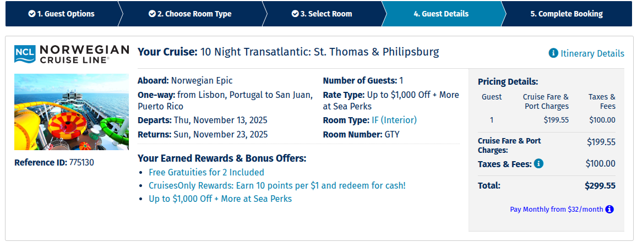Open the Free Gratuities for 2 Included offer
Image resolution: width=637 pixels, height=242 pixels.
coord(206,172)
